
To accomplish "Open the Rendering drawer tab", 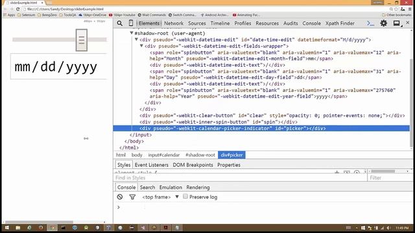I will click(198, 187).
